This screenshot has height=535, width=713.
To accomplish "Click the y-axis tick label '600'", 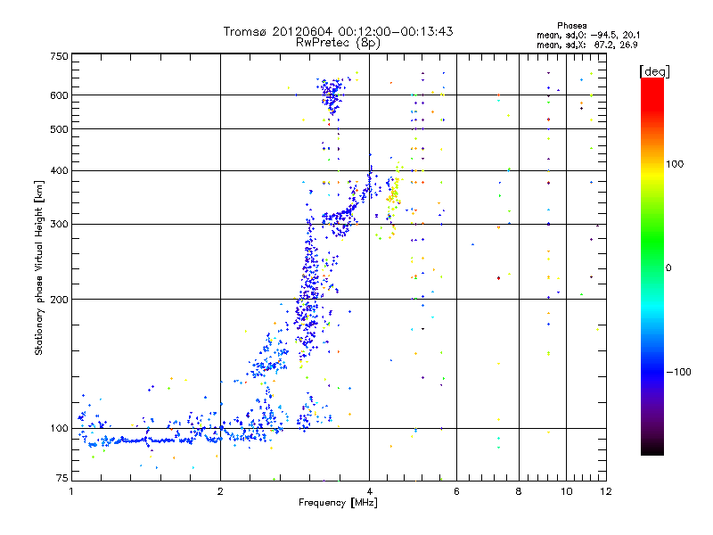I will coord(59,95).
